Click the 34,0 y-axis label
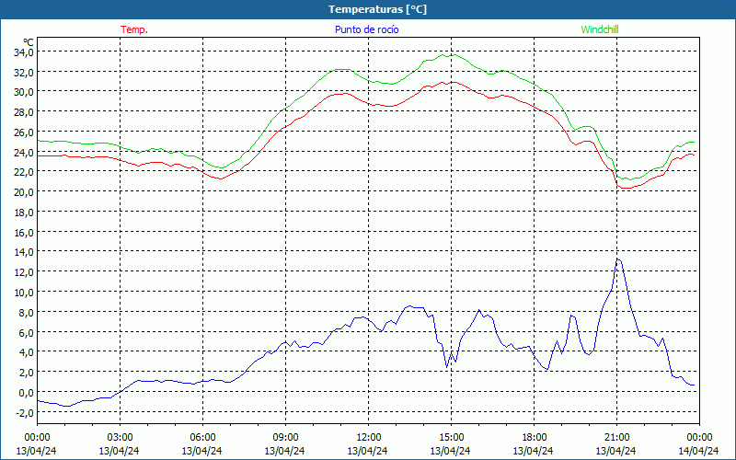Viewport: 736px width, 460px height. (23, 52)
